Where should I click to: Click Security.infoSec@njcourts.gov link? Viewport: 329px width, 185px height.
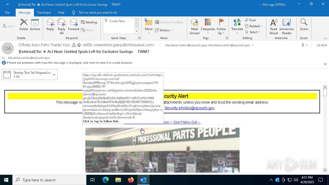(189, 108)
